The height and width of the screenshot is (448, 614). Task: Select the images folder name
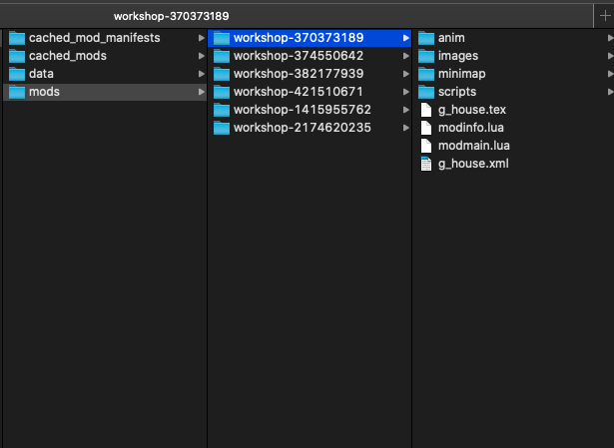[x=458, y=56]
